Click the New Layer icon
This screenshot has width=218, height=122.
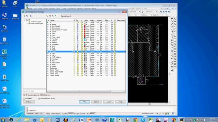tap(47, 16)
